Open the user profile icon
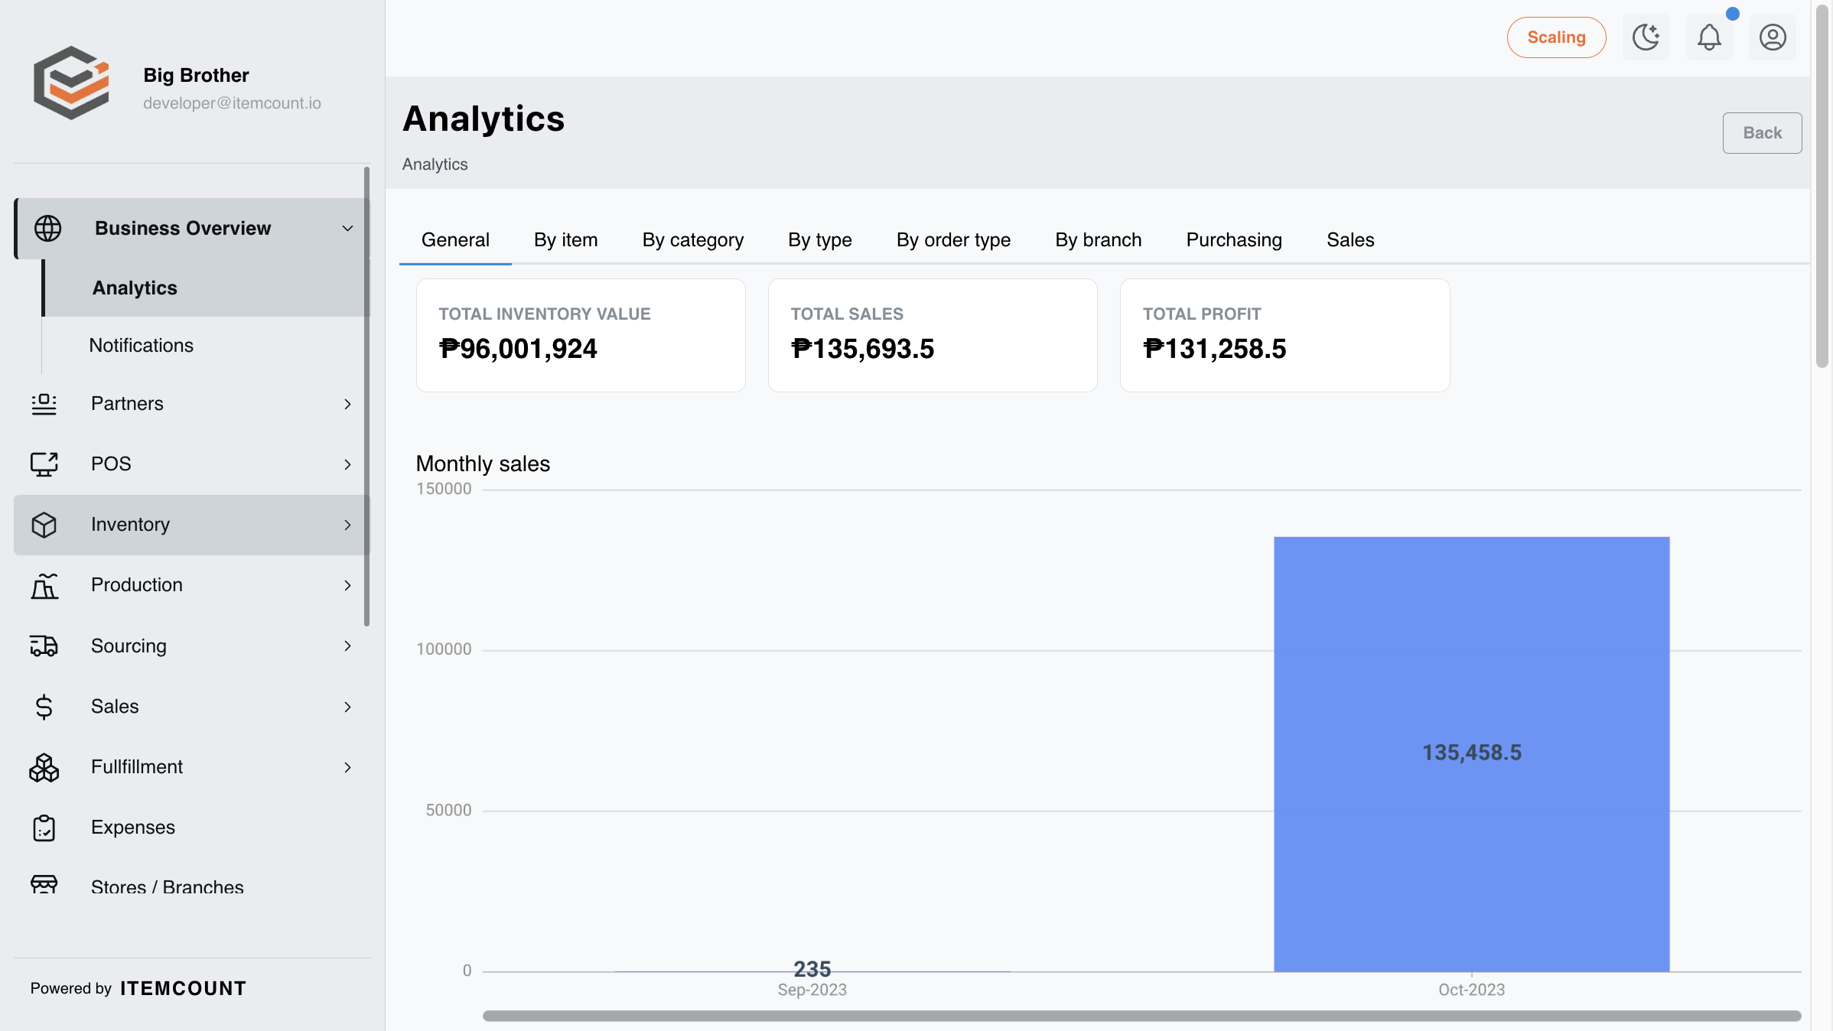This screenshot has width=1833, height=1031. pos(1773,37)
